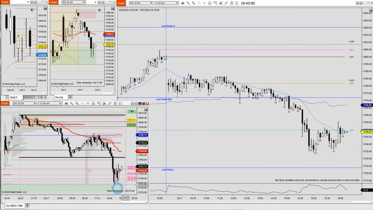The height and width of the screenshot is (210, 373).
Task: Click 'Bar timer disabled' message text
Action: 317,180
